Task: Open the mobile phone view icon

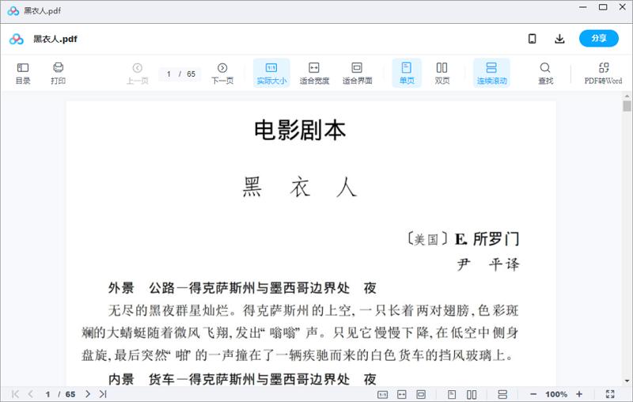Action: [533, 39]
